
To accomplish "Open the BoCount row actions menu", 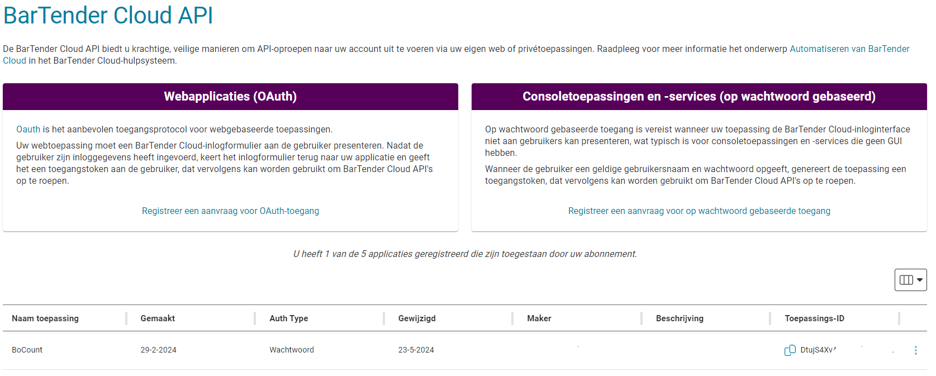I will (915, 350).
